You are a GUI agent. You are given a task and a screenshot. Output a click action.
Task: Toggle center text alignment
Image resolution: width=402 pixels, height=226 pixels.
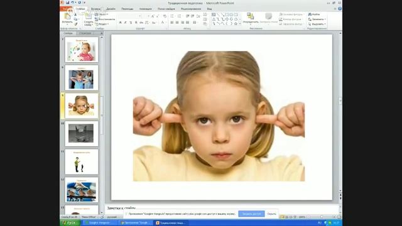coord(177,23)
